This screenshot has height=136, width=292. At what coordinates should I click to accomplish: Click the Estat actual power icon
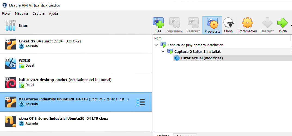pyautogui.click(x=177, y=58)
